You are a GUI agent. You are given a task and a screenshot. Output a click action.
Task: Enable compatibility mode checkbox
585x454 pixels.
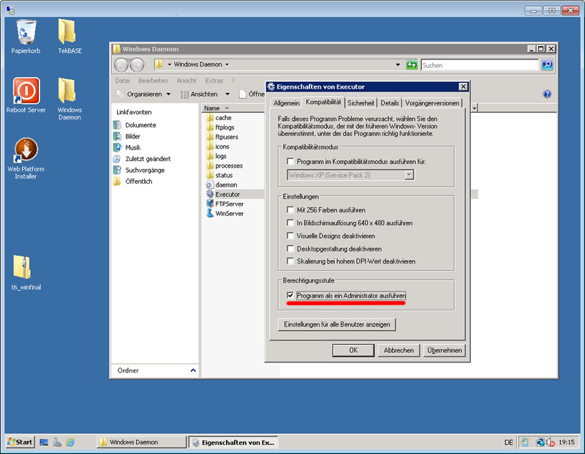pos(290,161)
